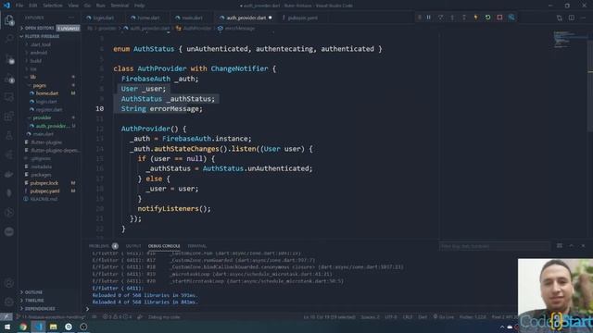Viewport: 593px width, 333px height.
Task: Open register.dart in the file tree
Action: [49, 109]
